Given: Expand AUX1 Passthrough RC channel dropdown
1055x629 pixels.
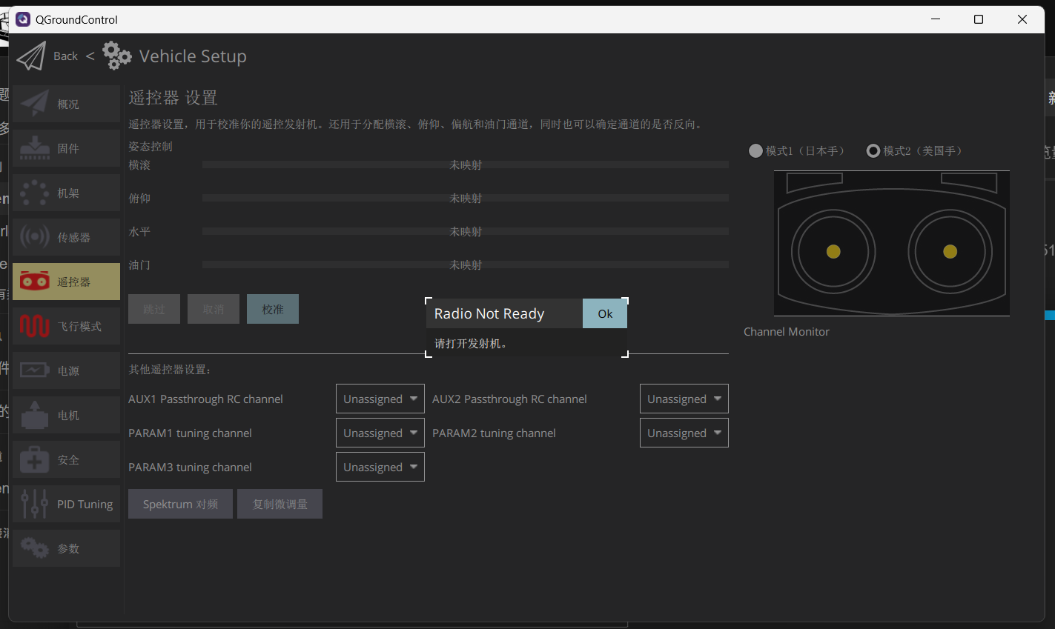Looking at the screenshot, I should coord(380,399).
